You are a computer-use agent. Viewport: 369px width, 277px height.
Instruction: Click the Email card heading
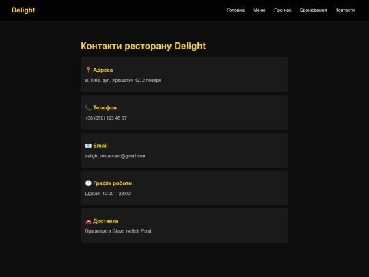pos(100,146)
